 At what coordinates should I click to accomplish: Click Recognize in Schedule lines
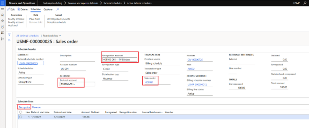(24, 107)
